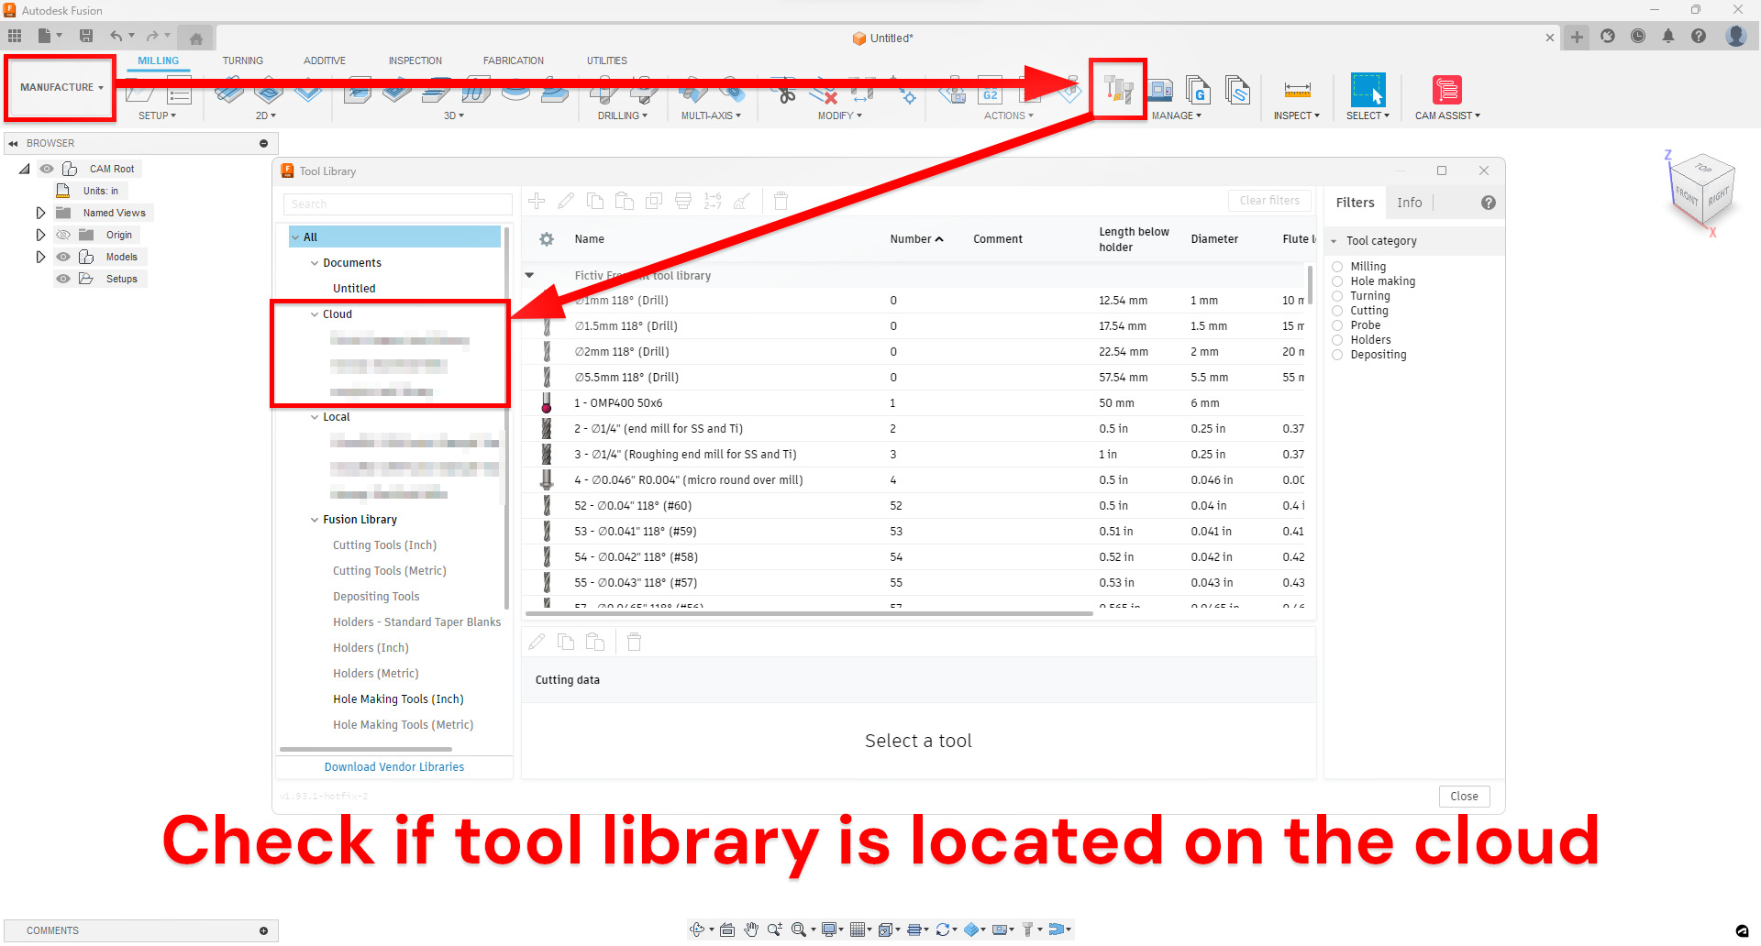The height and width of the screenshot is (946, 1761).
Task: Select the Milling tool category radio
Action: [x=1337, y=267]
